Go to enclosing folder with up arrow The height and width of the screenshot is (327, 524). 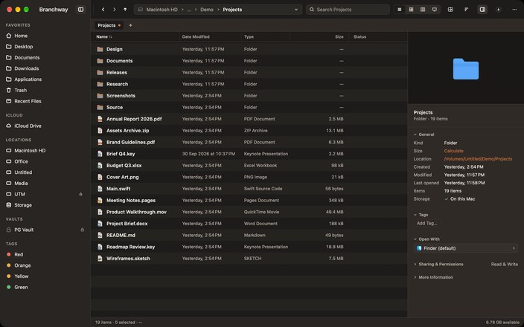pos(125,10)
